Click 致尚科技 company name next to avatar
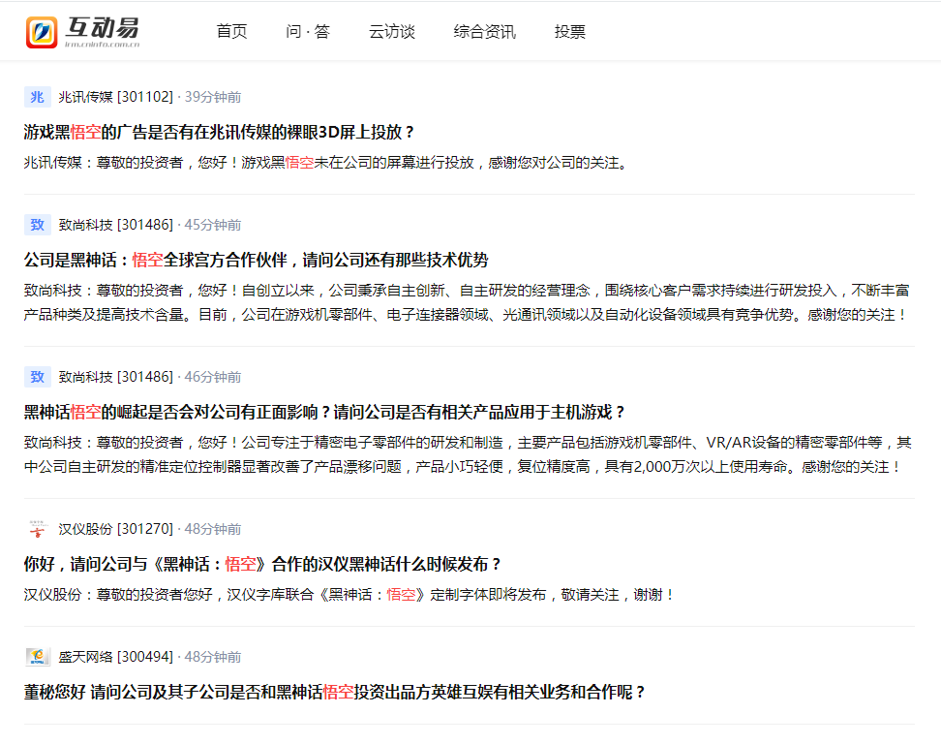Image resolution: width=941 pixels, height=745 pixels. click(x=86, y=224)
